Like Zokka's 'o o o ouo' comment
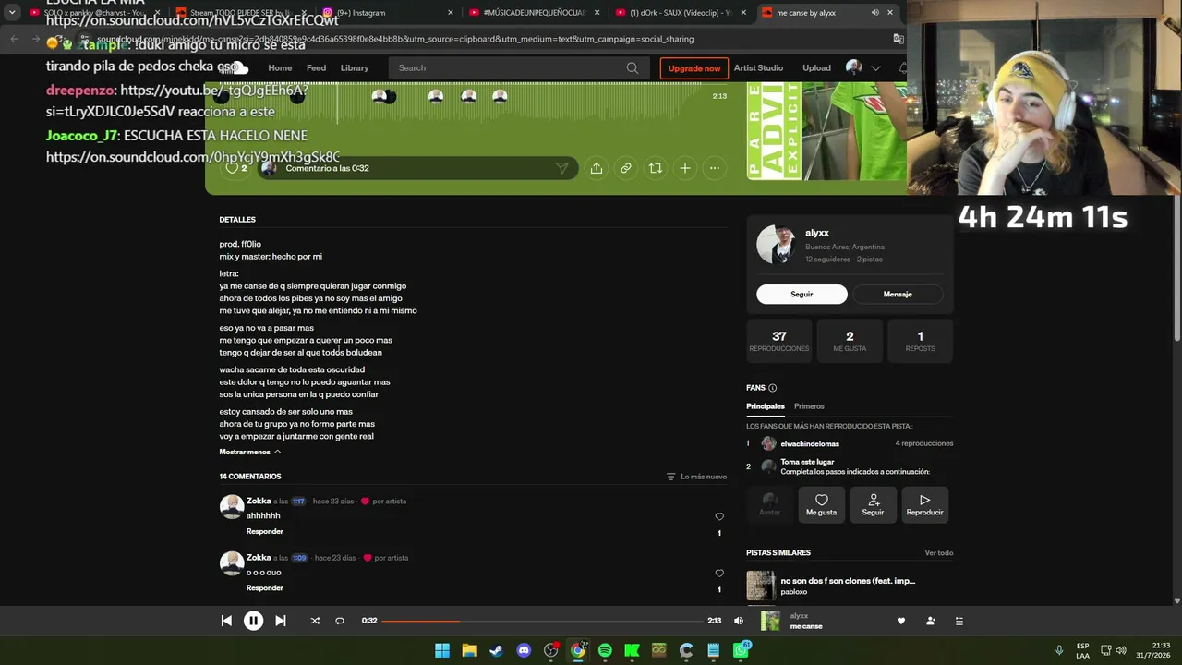This screenshot has width=1182, height=665. 719,574
